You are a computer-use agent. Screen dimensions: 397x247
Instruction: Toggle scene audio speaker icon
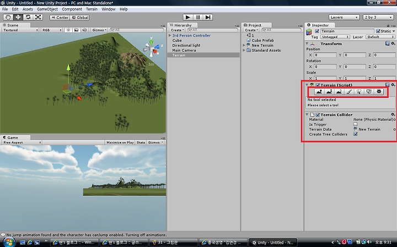pyautogui.click(x=84, y=30)
